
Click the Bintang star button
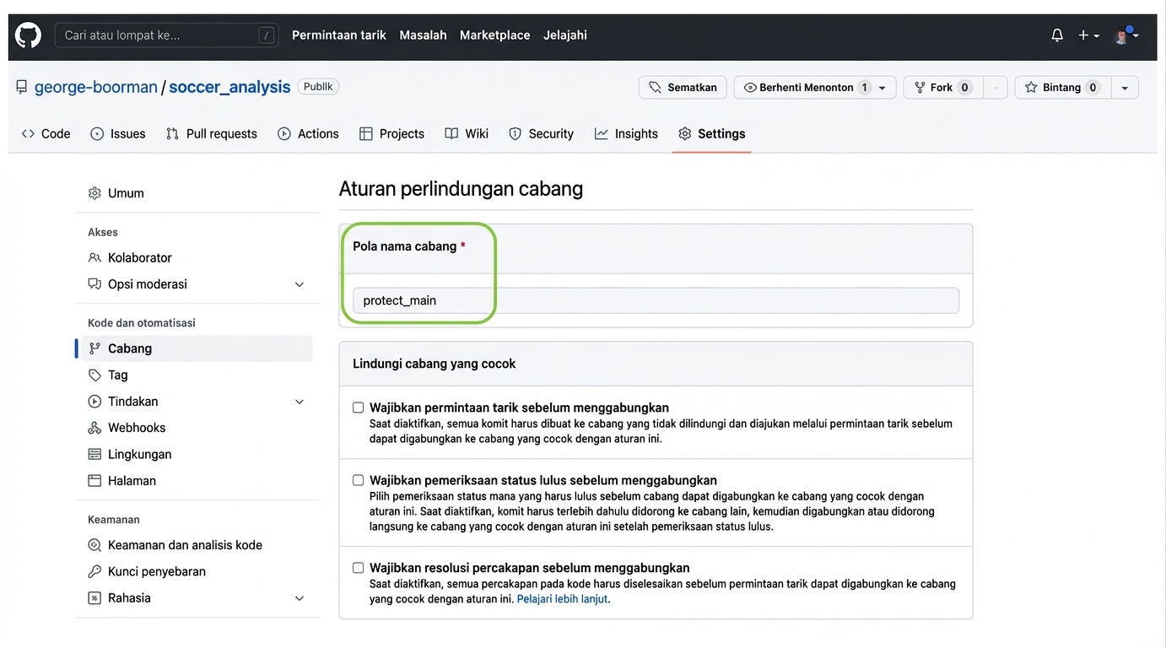[1062, 88]
